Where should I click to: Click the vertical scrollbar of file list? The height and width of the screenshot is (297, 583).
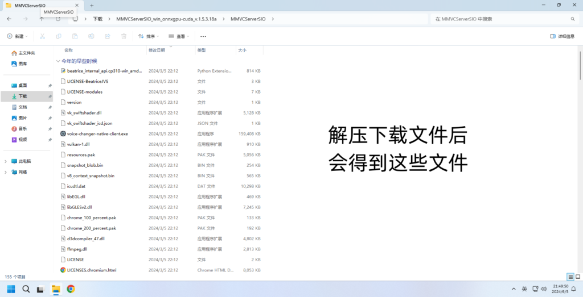pos(580,65)
